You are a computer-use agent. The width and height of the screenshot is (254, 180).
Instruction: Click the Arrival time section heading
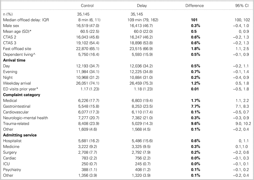pos(14,60)
